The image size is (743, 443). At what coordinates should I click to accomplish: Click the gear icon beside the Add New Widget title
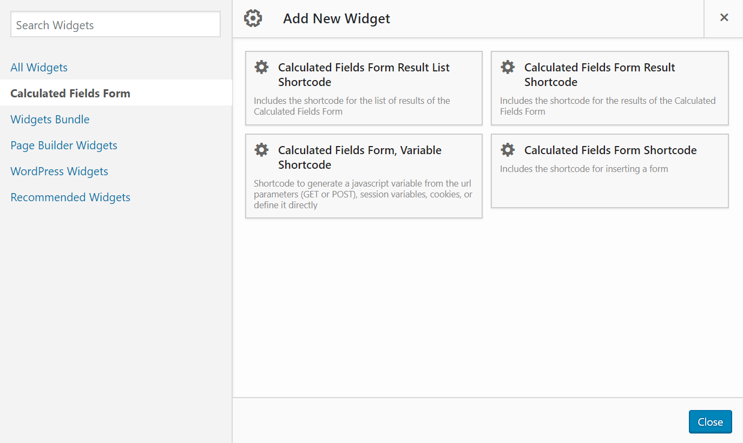(x=253, y=18)
